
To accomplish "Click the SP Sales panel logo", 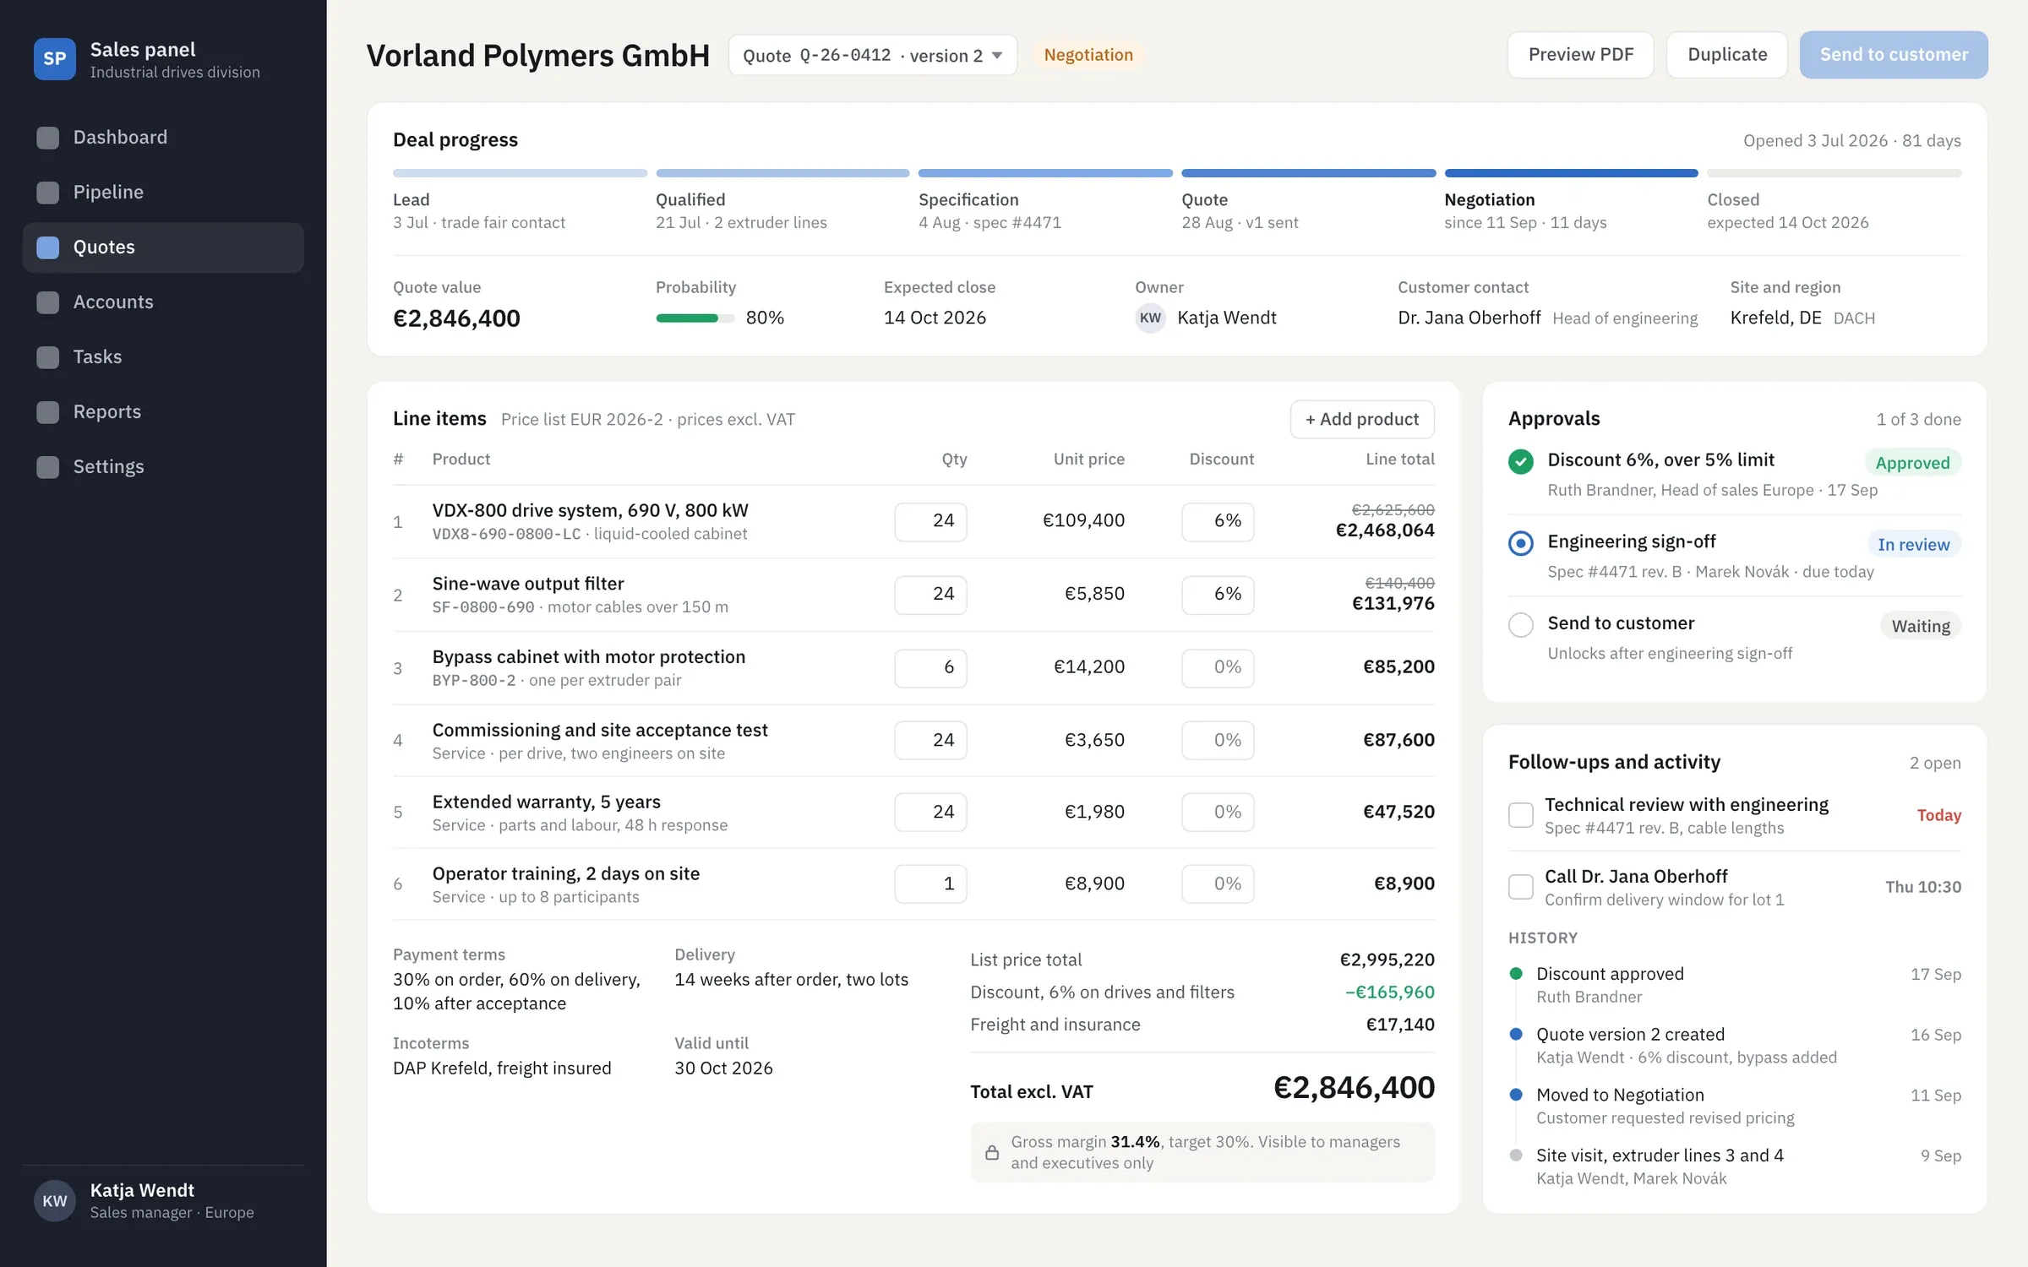I will (54, 59).
